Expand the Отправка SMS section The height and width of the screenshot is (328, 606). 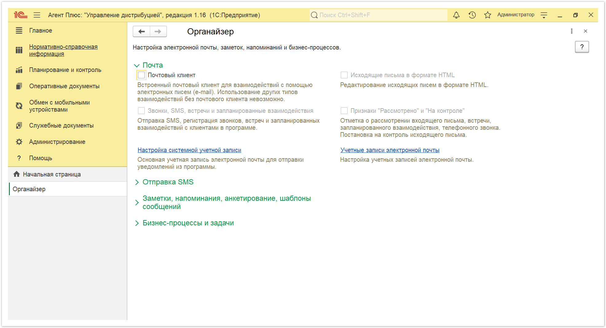137,182
